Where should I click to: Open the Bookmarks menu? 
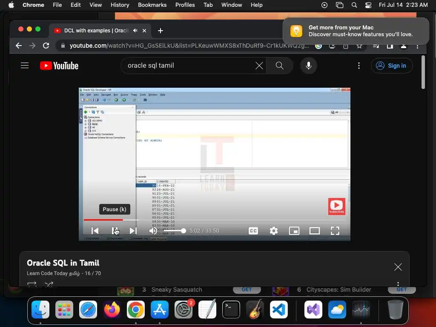click(152, 5)
